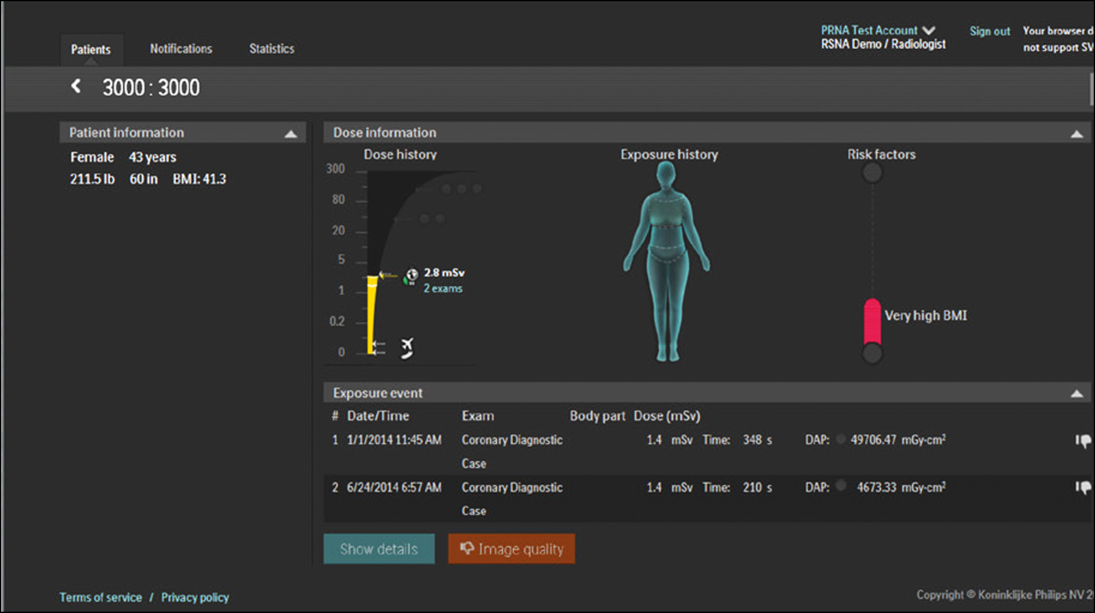Click the female body exposure figure
This screenshot has height=613, width=1095.
click(667, 264)
